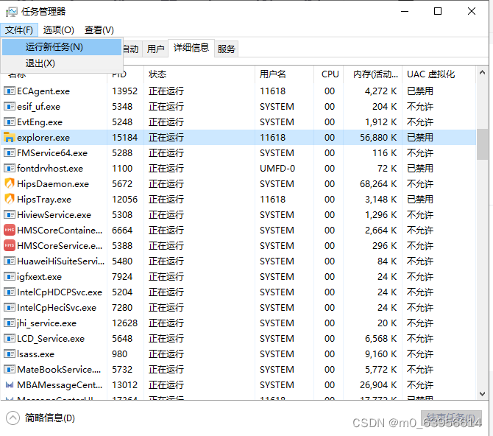Click the esif_uf.exe process icon
493x436 pixels.
point(10,107)
